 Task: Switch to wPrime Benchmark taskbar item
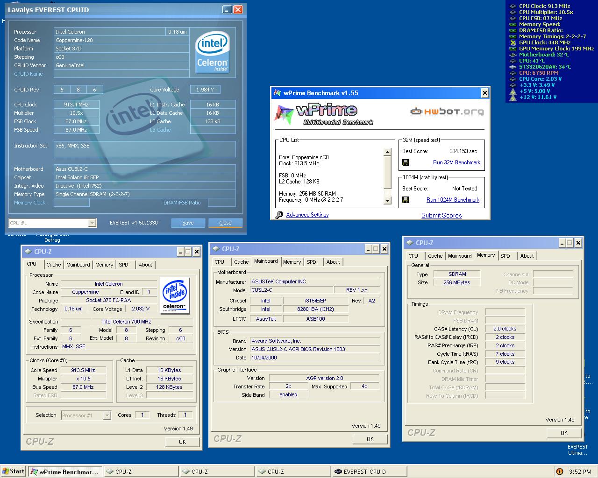(64, 471)
